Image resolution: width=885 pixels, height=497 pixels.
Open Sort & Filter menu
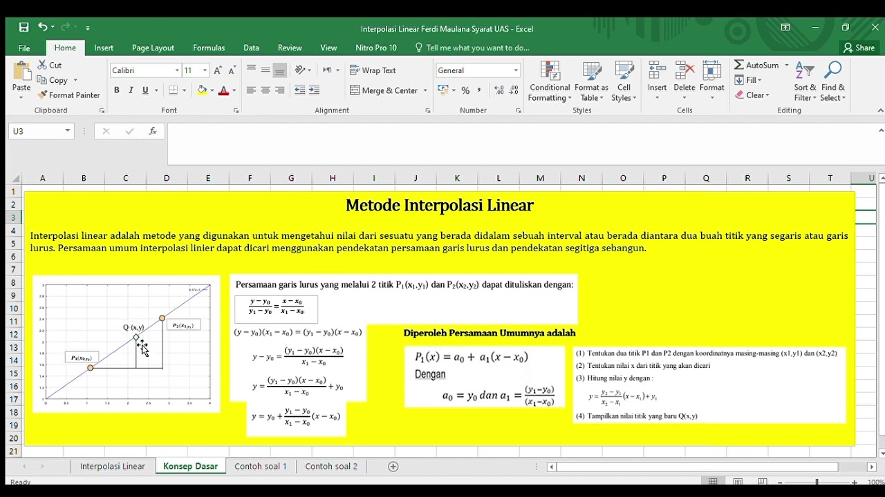[x=805, y=81]
